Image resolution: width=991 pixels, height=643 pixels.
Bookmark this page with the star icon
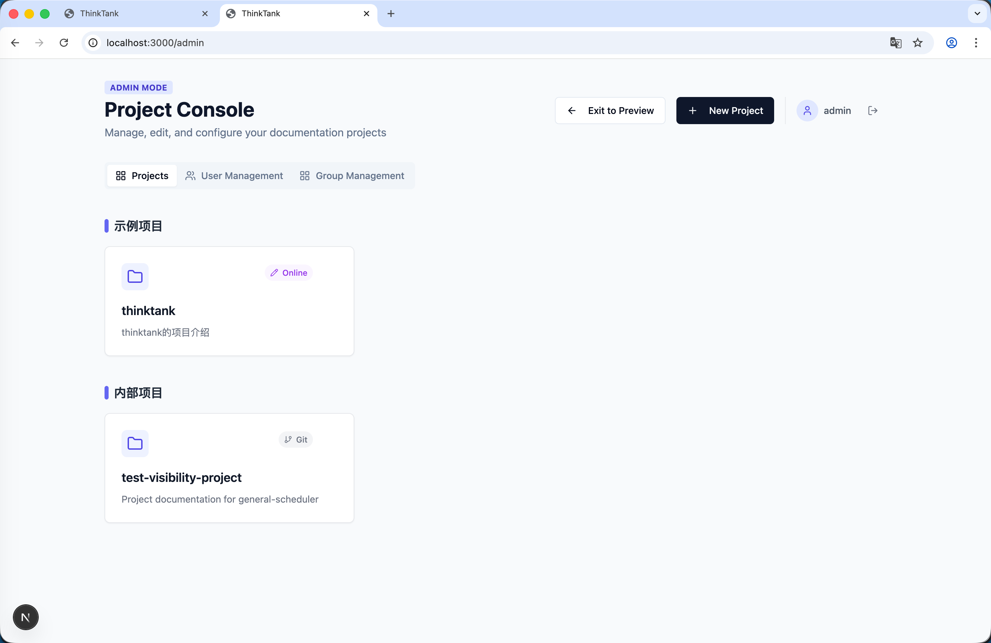pyautogui.click(x=918, y=43)
